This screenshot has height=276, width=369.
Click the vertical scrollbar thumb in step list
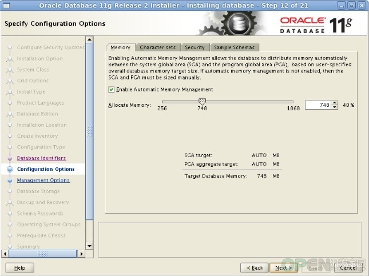click(x=89, y=131)
